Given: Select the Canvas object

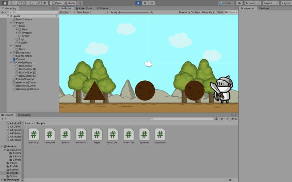Looking at the screenshot, I should [x=21, y=59].
